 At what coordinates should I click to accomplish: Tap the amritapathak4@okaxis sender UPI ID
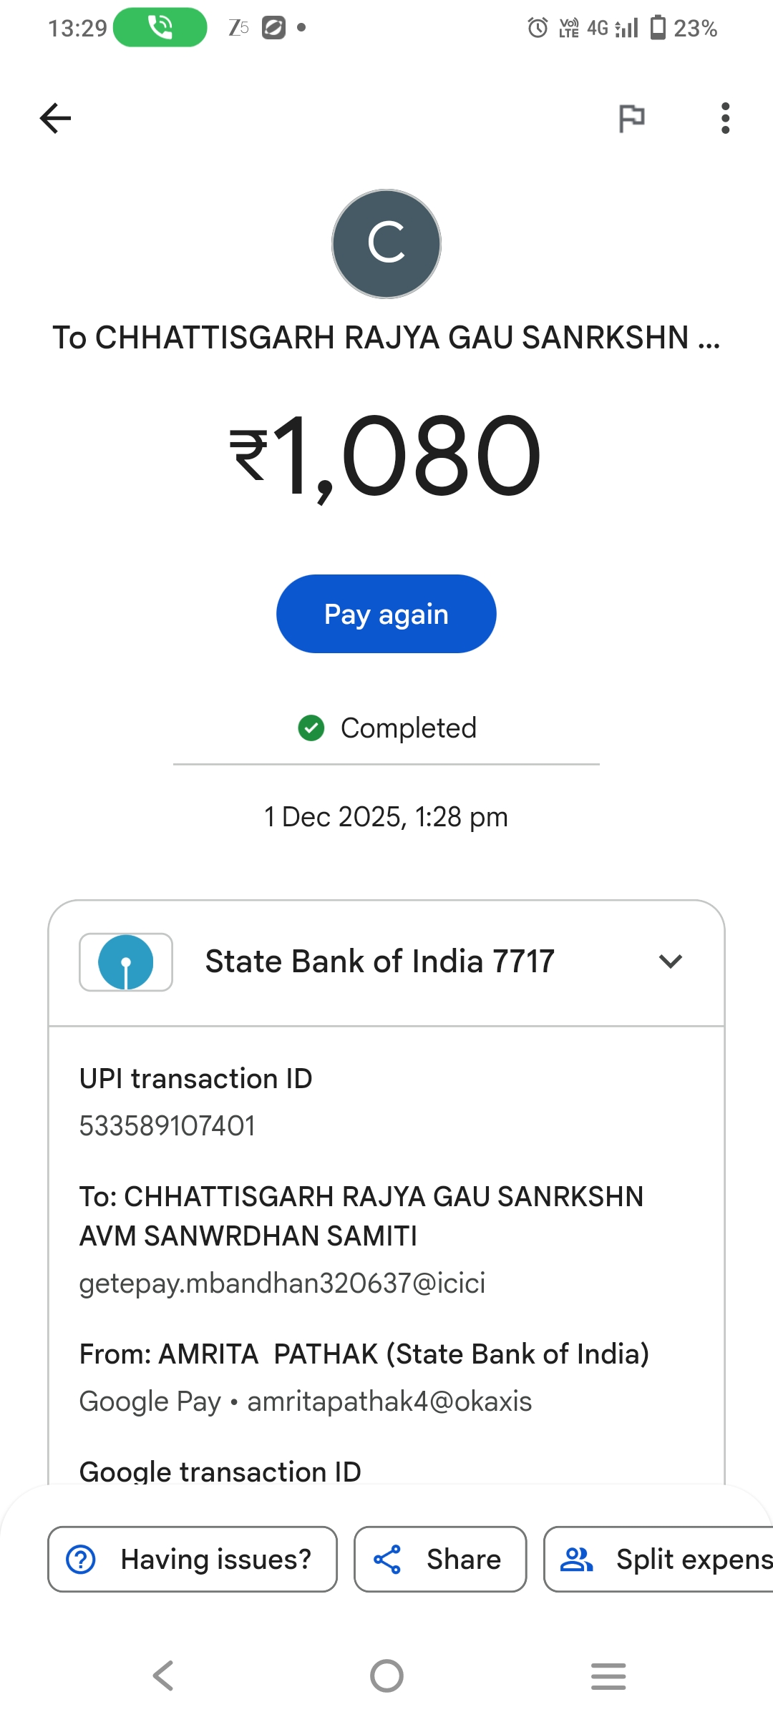tap(389, 1402)
